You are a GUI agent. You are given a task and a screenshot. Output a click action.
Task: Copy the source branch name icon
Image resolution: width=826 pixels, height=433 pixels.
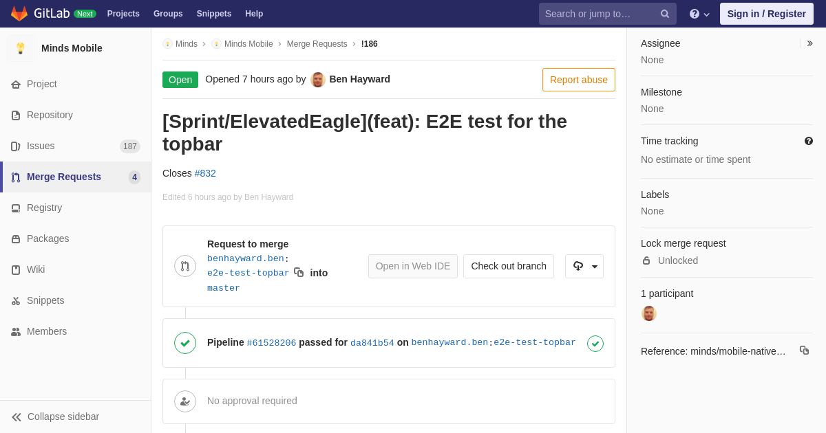point(299,272)
